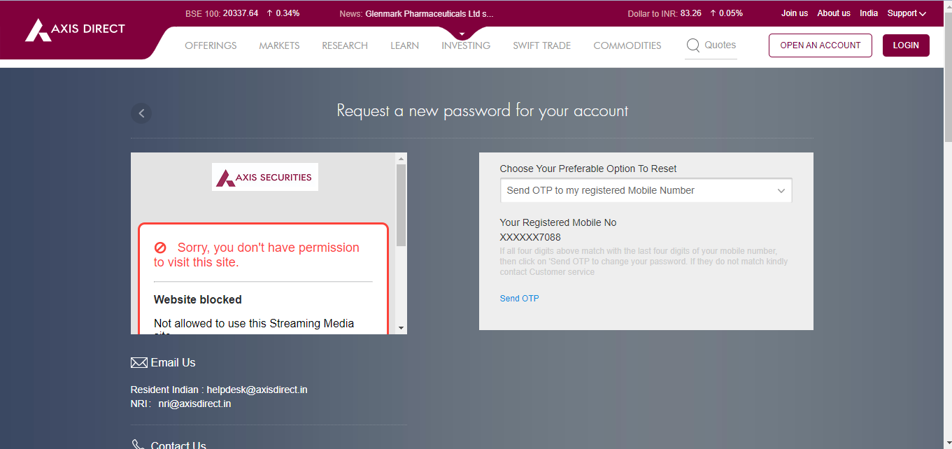This screenshot has height=449, width=952.
Task: Go to the Research menu
Action: [345, 45]
